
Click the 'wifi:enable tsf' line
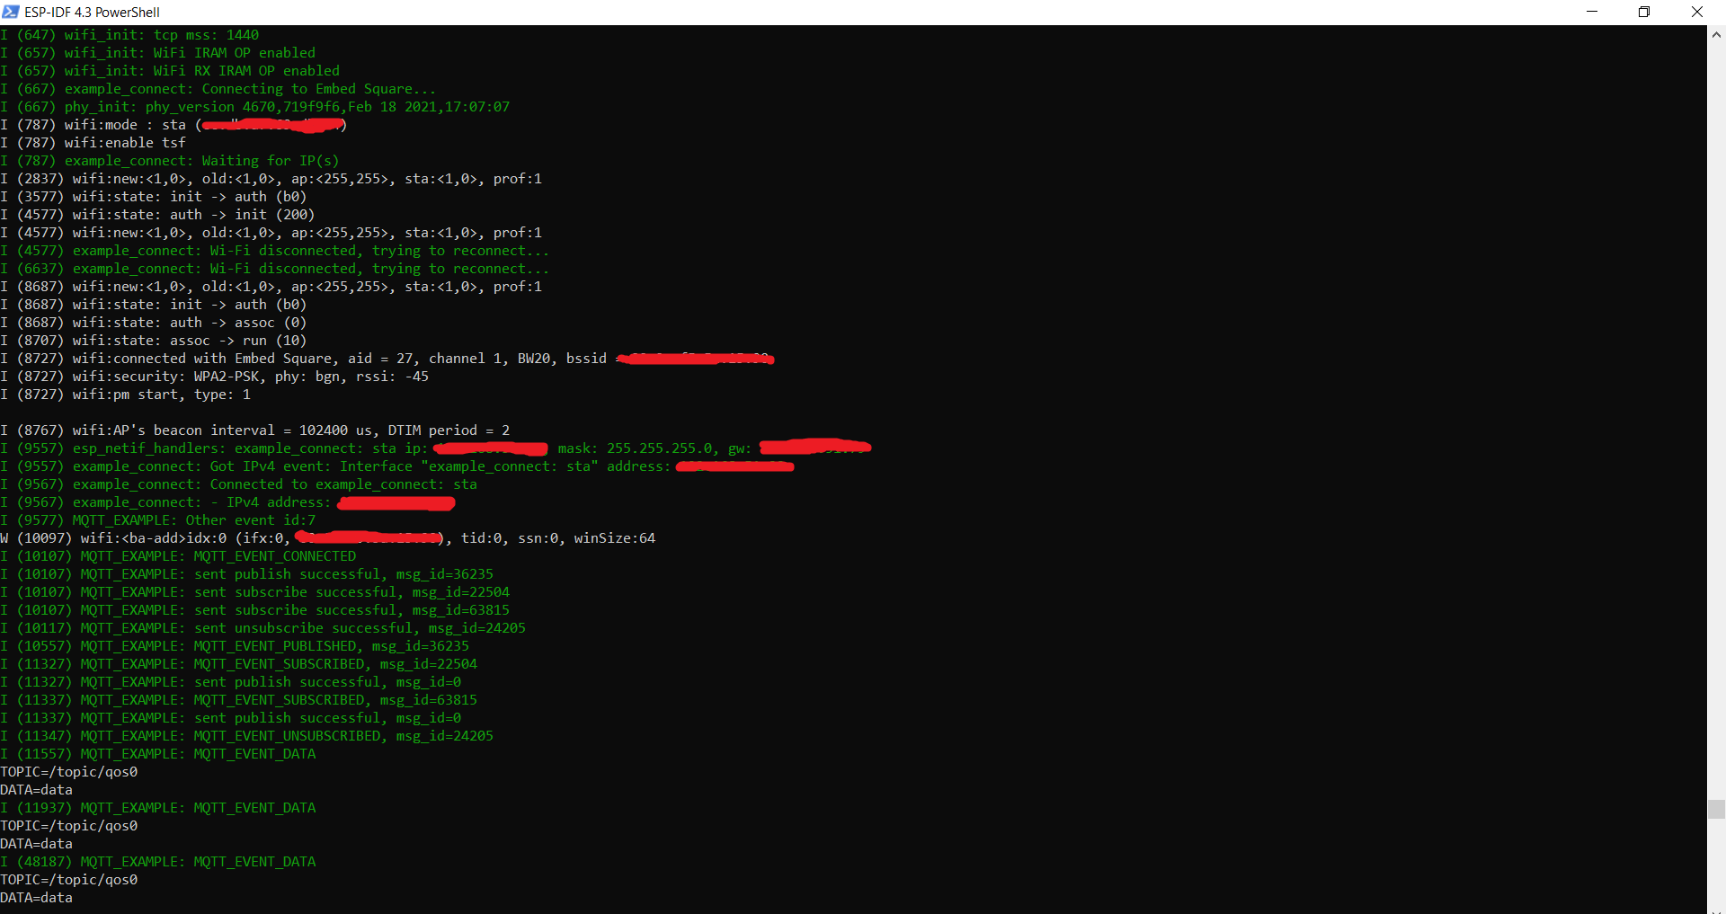[x=93, y=143]
